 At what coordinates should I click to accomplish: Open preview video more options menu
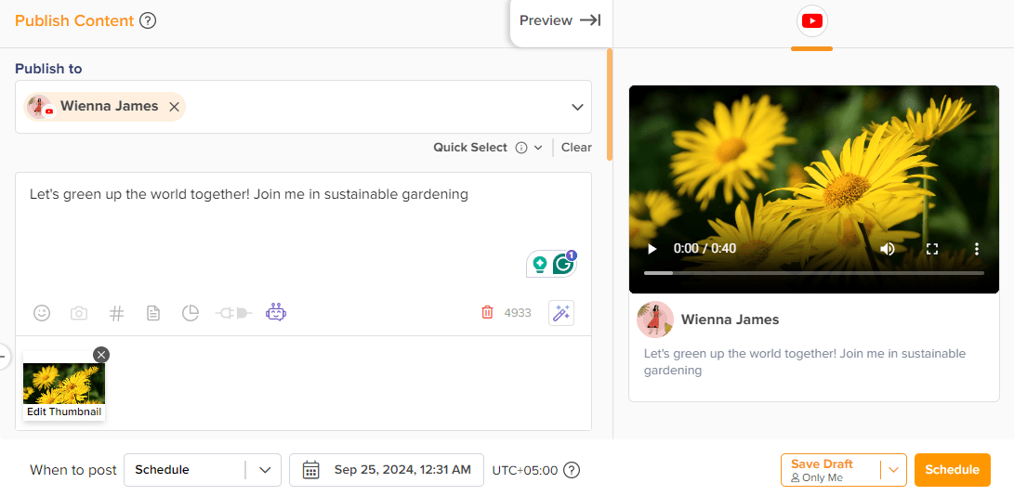point(977,248)
